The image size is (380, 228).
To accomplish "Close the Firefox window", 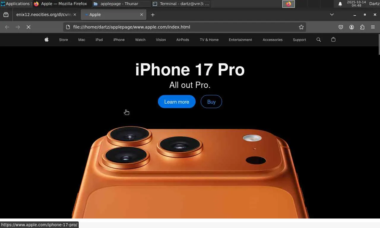I will 375,15.
